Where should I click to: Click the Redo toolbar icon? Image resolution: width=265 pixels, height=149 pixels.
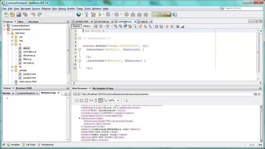point(40,14)
